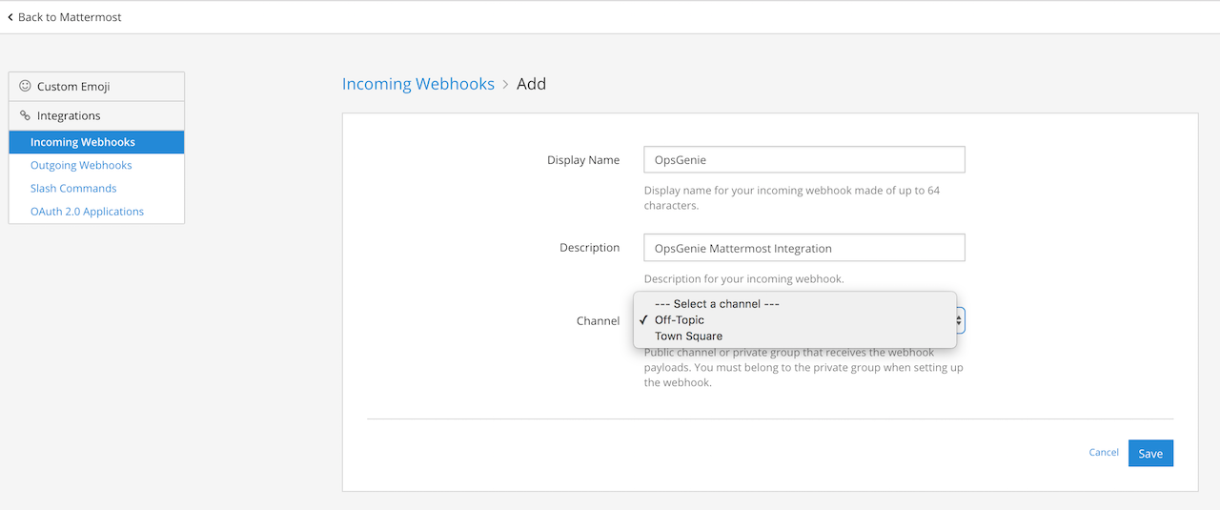Go back via Back to Mattermost link
The width and height of the screenshot is (1220, 510).
(65, 17)
